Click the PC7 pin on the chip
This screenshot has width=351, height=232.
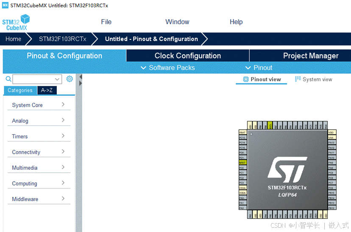tap(332, 182)
